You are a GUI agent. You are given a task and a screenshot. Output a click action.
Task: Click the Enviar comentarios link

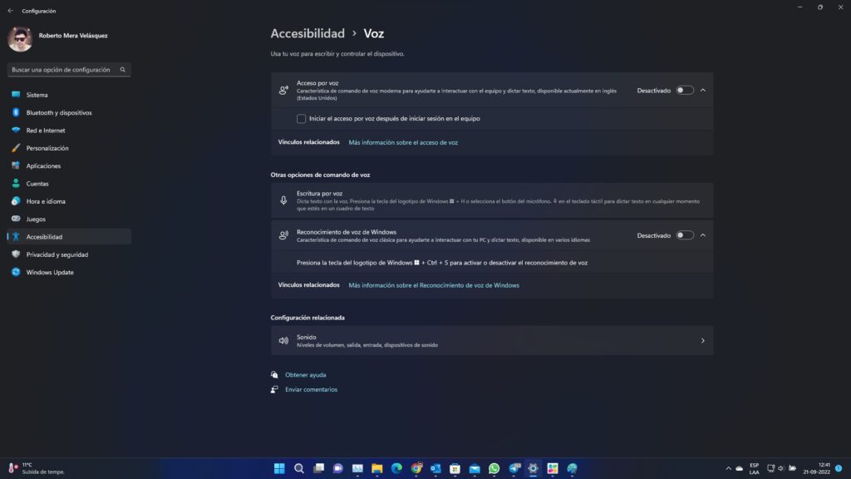(311, 389)
